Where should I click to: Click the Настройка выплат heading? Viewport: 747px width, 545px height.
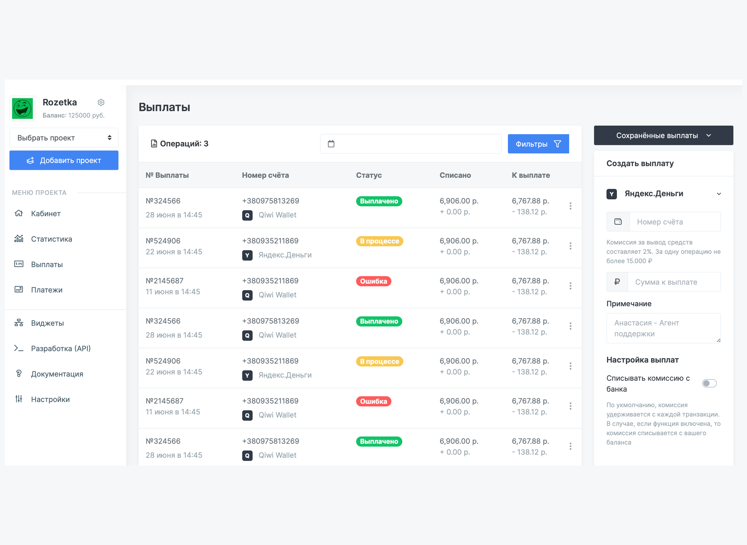(x=643, y=360)
